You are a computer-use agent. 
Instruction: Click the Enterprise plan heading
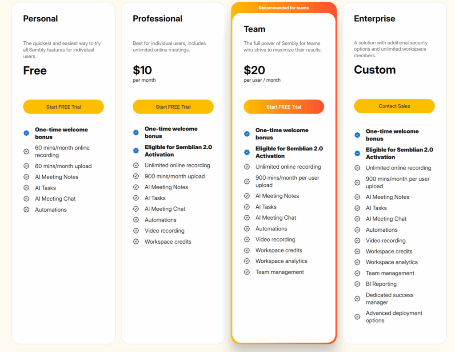point(374,19)
